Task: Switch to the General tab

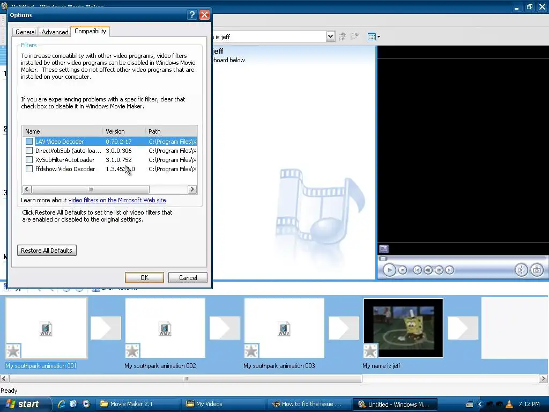Action: [25, 32]
